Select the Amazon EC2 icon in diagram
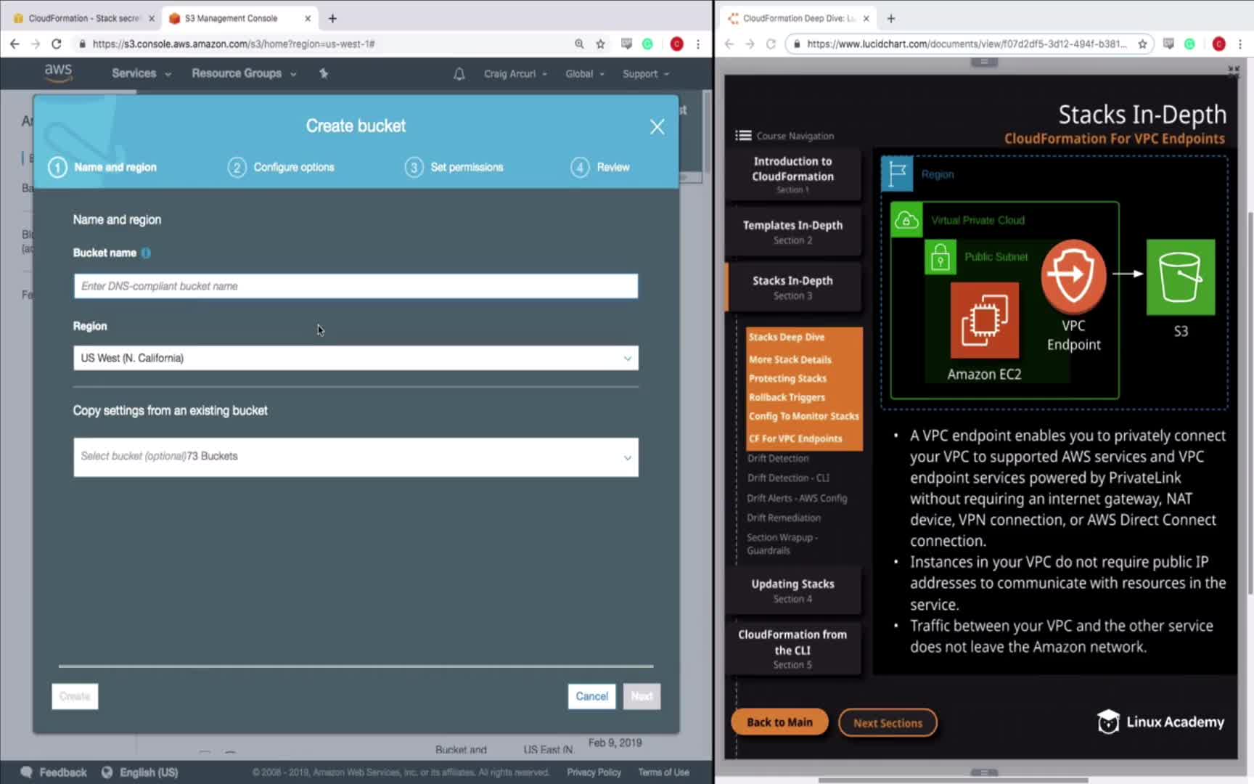The image size is (1254, 784). tap(985, 320)
